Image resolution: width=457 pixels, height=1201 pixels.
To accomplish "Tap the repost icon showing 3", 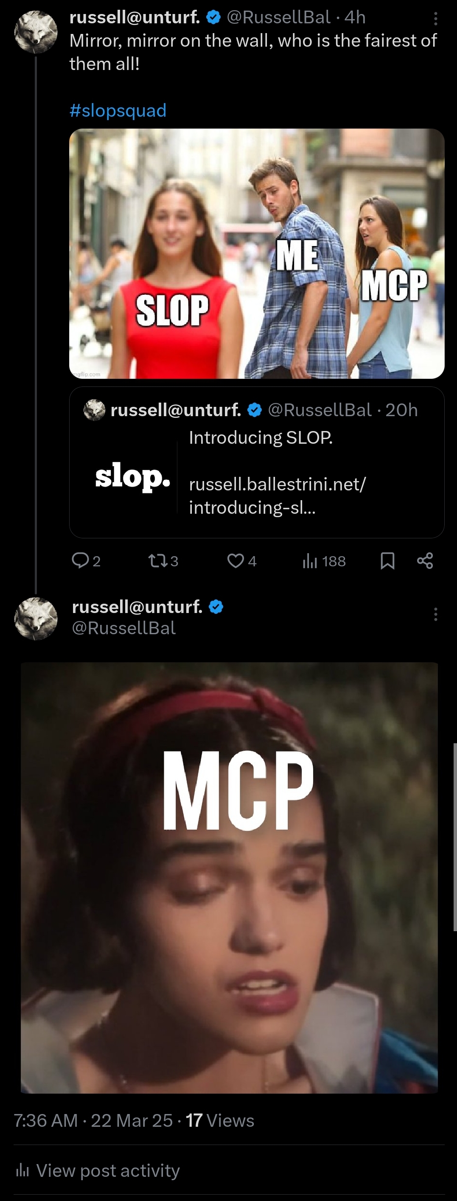I will tap(156, 560).
